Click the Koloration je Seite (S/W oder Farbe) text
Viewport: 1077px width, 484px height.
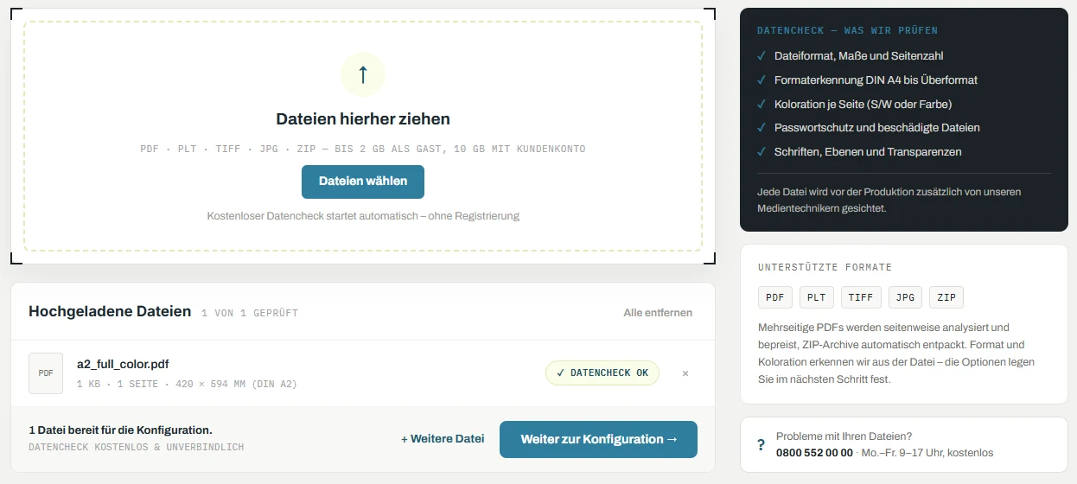tap(863, 104)
